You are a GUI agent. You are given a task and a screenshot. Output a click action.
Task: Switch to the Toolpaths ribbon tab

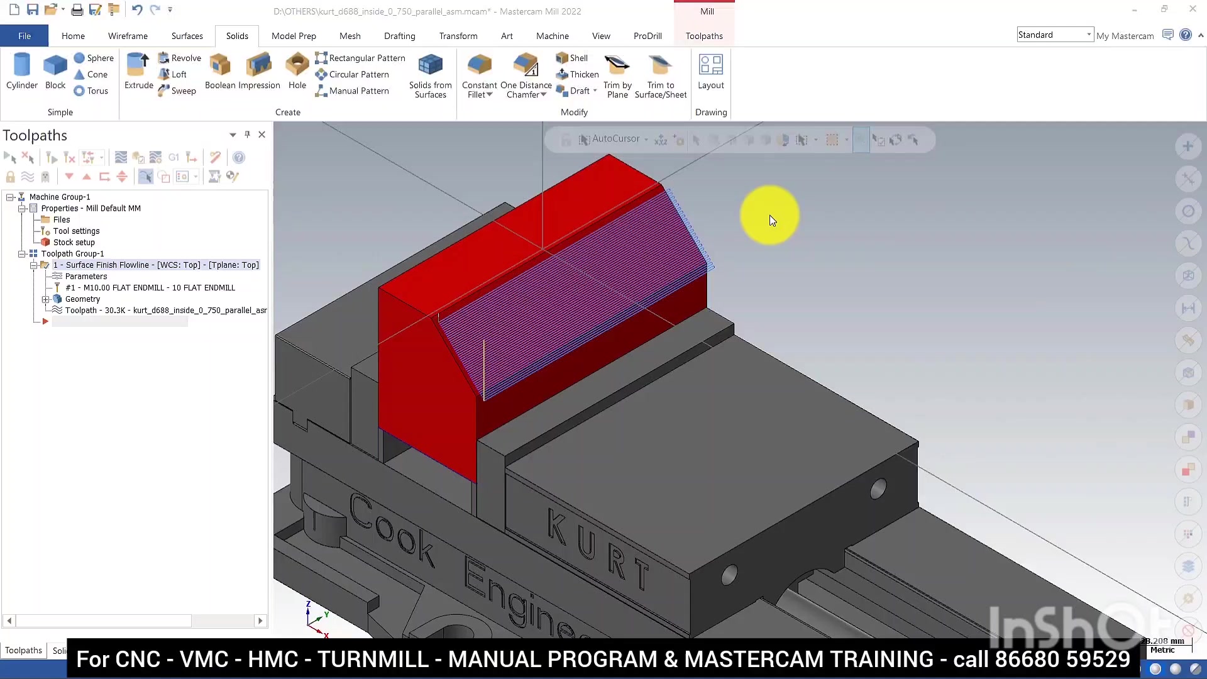(704, 36)
